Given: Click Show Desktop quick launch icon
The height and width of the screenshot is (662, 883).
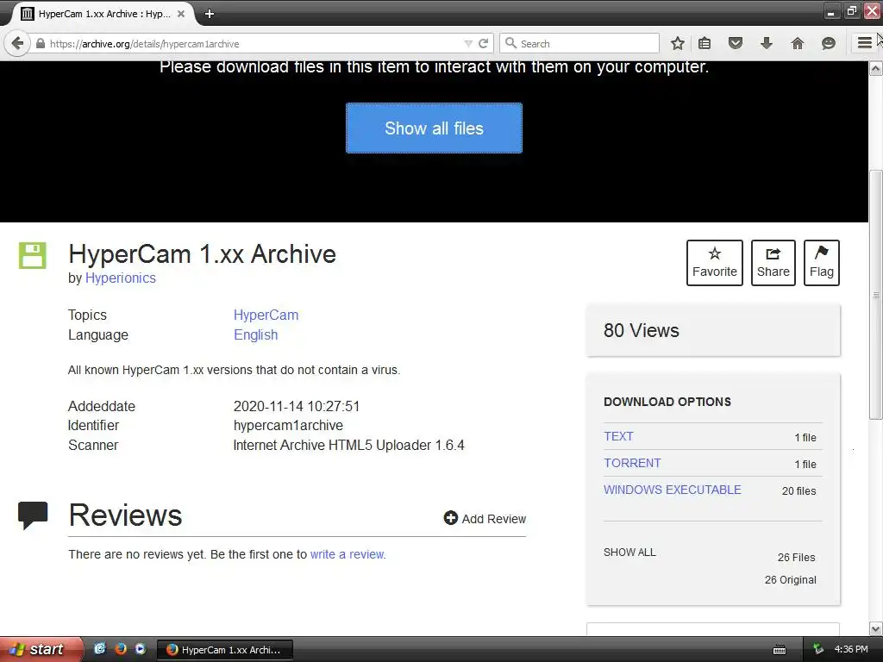Looking at the screenshot, I should click(x=100, y=649).
